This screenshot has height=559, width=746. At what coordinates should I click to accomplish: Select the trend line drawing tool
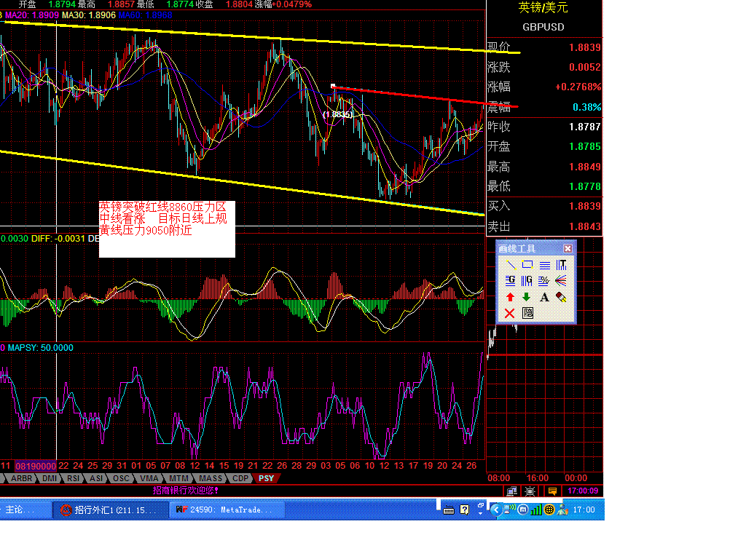(x=511, y=265)
